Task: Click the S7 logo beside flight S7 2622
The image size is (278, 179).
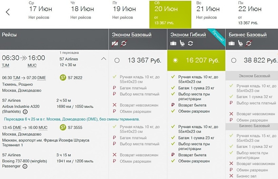Action: pos(63,78)
